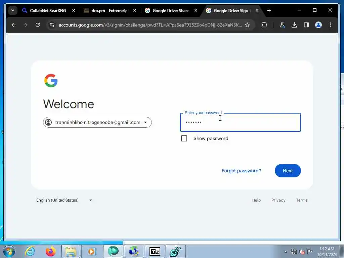
Task: Switch to the Google Drive: Share tab
Action: [x=171, y=10]
